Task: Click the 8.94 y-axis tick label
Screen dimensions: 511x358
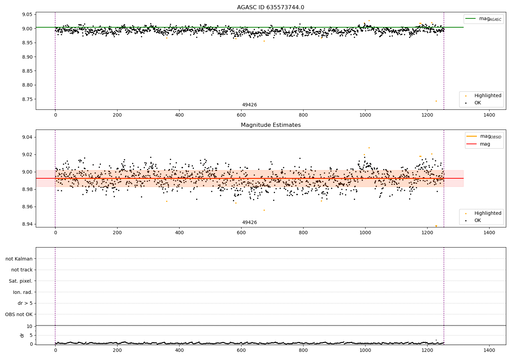Action: (x=27, y=224)
